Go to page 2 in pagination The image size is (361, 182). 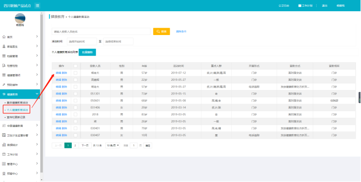click(75, 146)
